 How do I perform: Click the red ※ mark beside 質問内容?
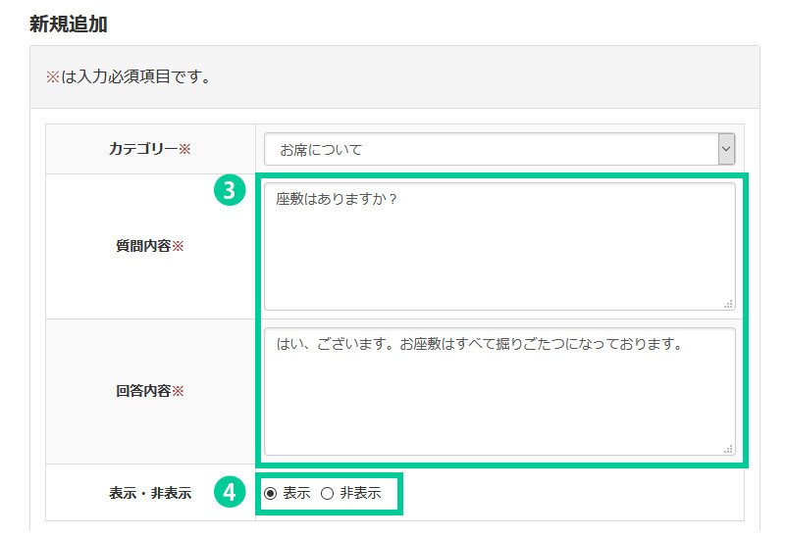pos(178,247)
